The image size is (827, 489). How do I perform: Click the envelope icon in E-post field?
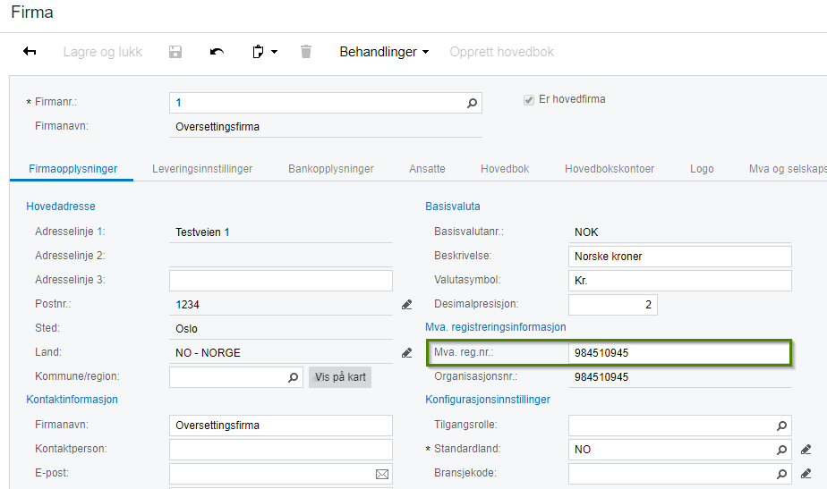382,474
